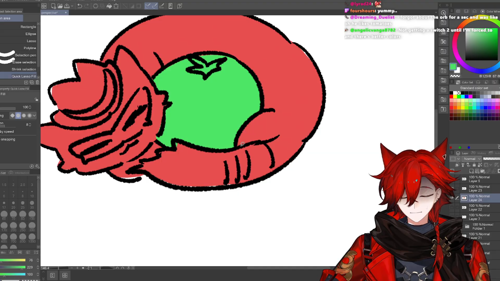Select the transparent color swatch

455,76
